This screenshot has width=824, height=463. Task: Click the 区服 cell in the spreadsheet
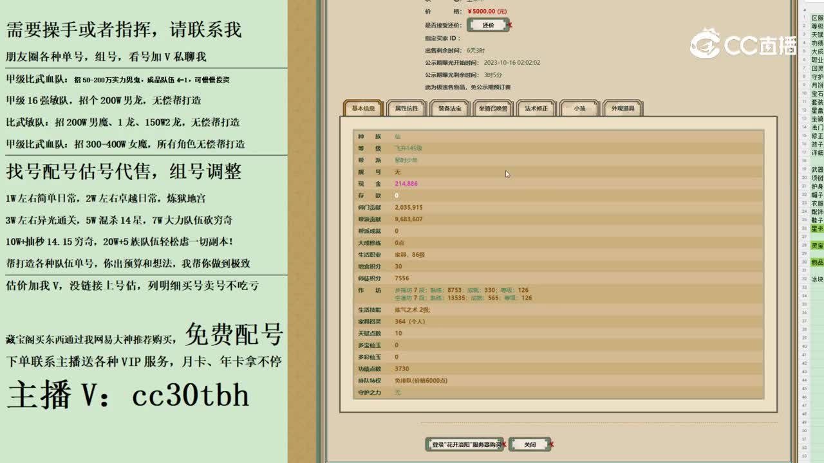pyautogui.click(x=817, y=18)
